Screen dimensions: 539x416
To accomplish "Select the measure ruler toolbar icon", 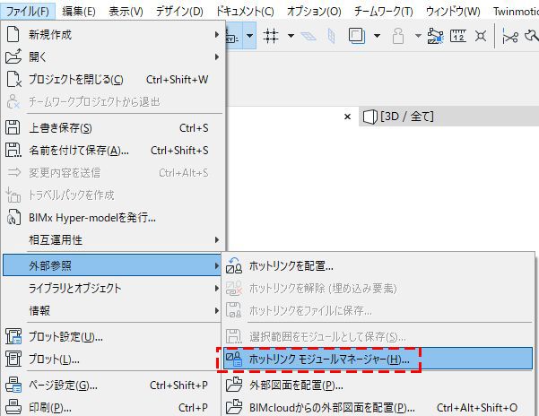I will [458, 36].
